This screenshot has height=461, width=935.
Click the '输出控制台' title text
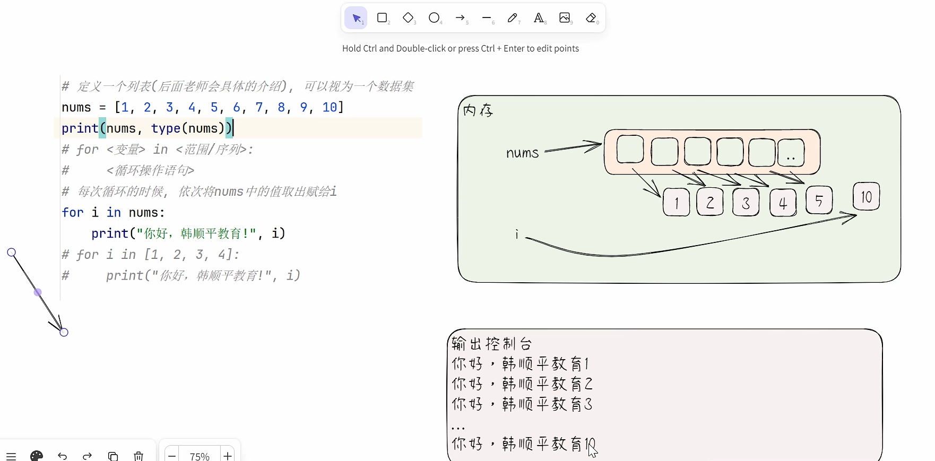pyautogui.click(x=491, y=344)
